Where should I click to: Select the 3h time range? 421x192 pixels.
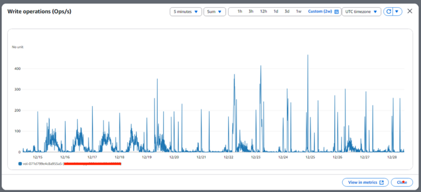pos(251,11)
